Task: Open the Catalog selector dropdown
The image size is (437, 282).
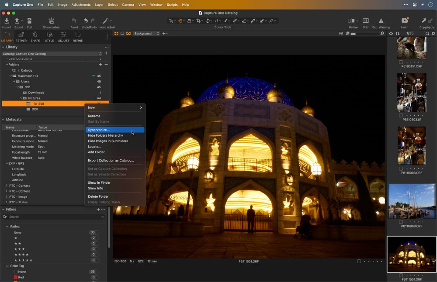Action: [52, 54]
